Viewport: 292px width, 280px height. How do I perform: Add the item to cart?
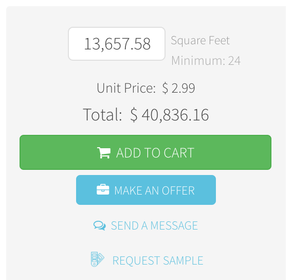[145, 152]
